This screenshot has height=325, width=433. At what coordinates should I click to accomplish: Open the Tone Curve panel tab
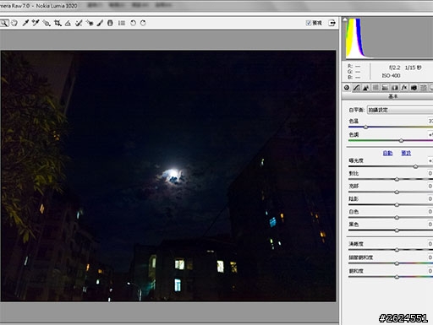pyautogui.click(x=356, y=88)
